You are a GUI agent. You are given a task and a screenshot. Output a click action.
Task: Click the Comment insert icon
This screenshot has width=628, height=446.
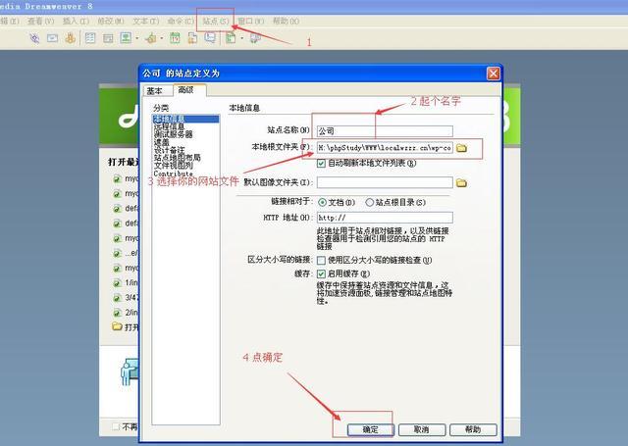[210, 38]
